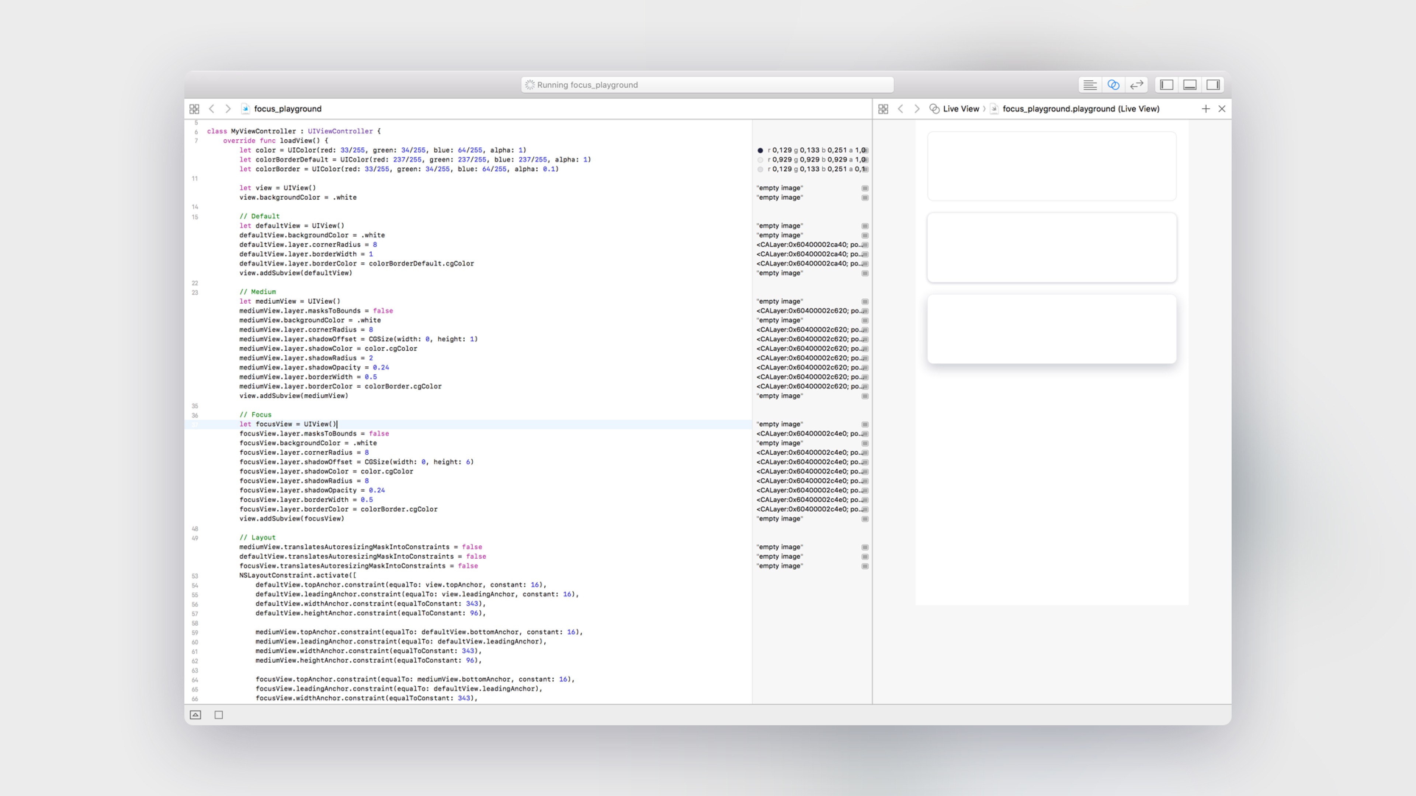
Task: Show quick look for defaultView cornerRadius result
Action: (x=865, y=245)
